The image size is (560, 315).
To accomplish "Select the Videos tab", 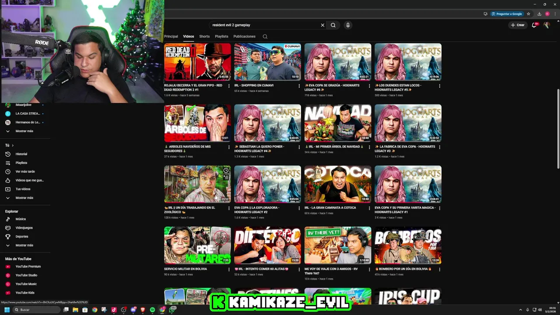I will [189, 37].
